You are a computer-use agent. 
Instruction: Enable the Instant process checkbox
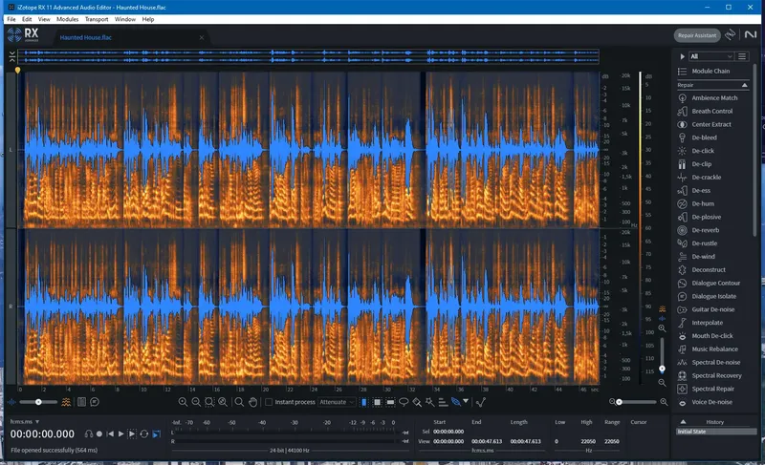(269, 402)
